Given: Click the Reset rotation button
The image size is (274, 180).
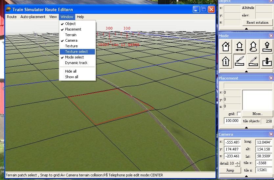Looking at the screenshot, I should click(257, 22).
